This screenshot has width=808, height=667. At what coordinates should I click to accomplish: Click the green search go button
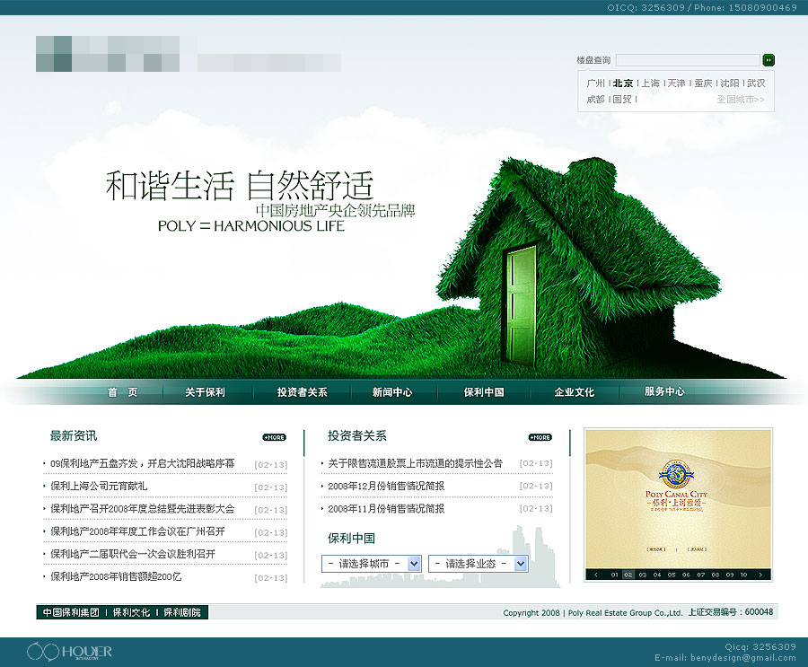click(768, 60)
